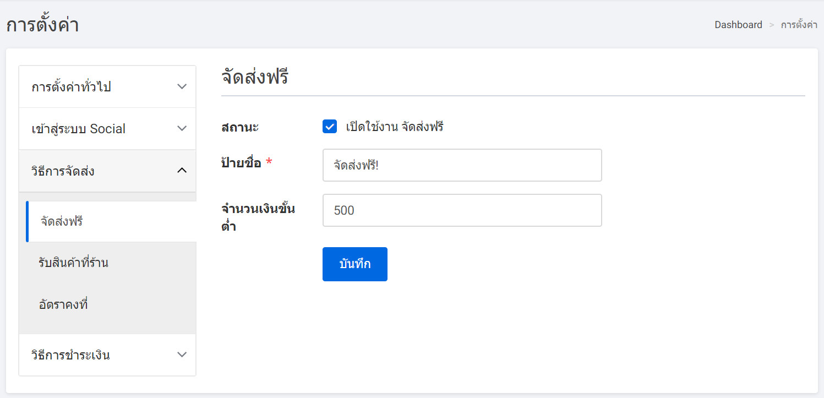Uncheck the เปิดใช้งาน จัดส่งฟรี checkbox
The width and height of the screenshot is (824, 398).
pyautogui.click(x=330, y=127)
